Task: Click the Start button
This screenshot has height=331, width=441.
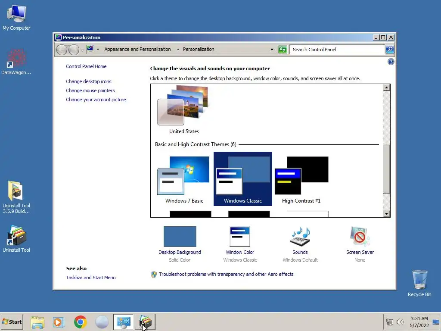Action: tap(12, 322)
